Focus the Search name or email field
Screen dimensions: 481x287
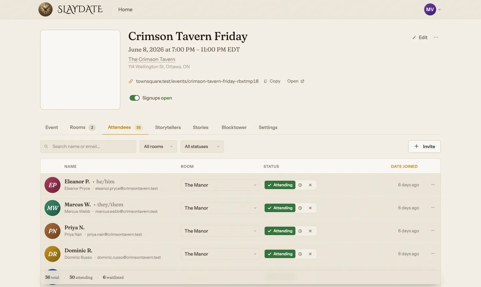88,147
